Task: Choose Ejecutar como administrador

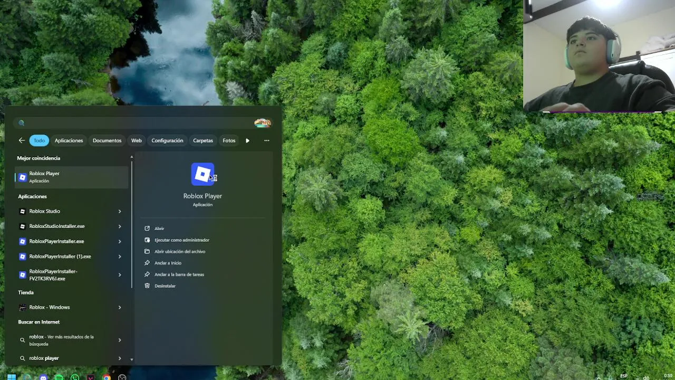Action: tap(182, 240)
